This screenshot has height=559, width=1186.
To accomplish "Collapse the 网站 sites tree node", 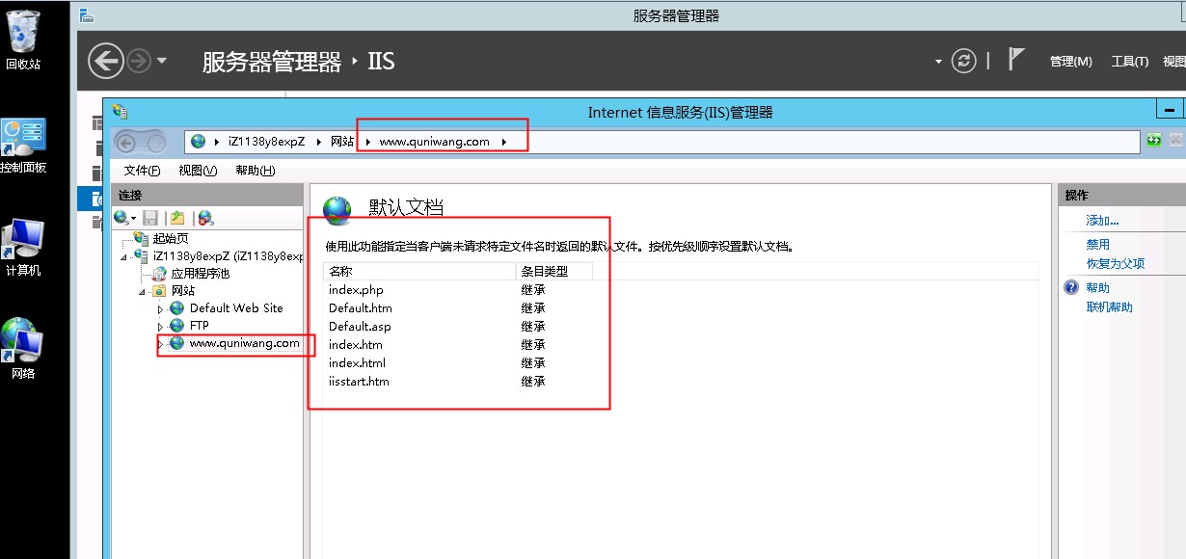I will pyautogui.click(x=142, y=291).
